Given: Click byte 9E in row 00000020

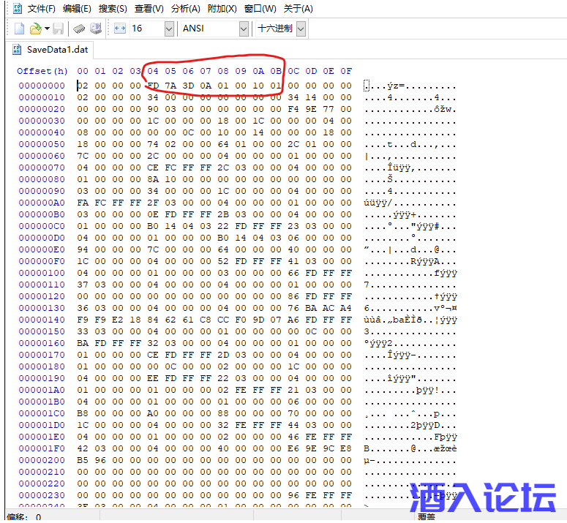Looking at the screenshot, I should (x=311, y=109).
